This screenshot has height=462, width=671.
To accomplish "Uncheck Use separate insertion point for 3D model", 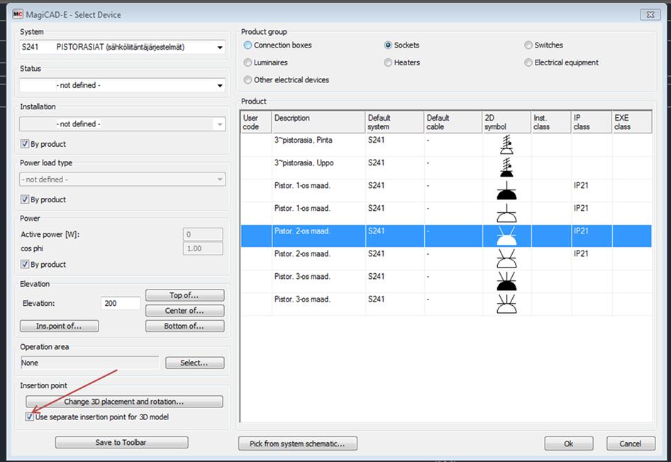I will coord(29,417).
